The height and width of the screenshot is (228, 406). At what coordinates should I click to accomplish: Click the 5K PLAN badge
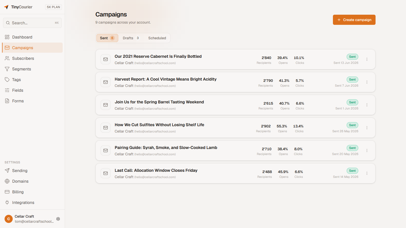(x=54, y=7)
